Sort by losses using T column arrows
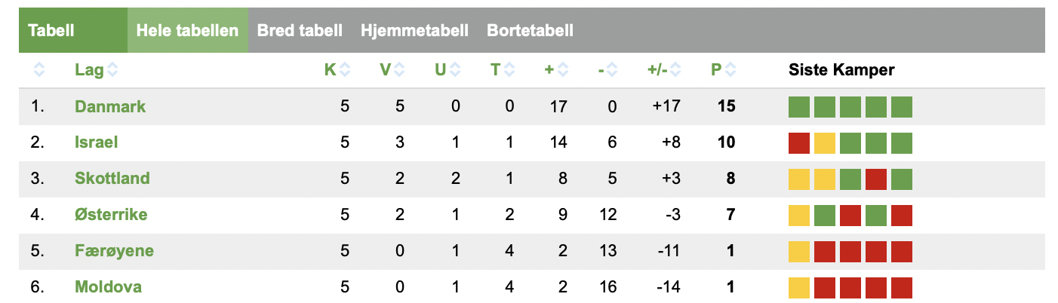Image resolution: width=1058 pixels, height=303 pixels. click(x=509, y=70)
